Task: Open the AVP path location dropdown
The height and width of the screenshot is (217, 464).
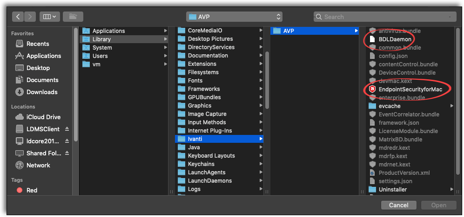Action: (x=234, y=17)
